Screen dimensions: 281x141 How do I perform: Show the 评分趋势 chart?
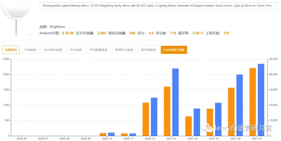point(76,50)
